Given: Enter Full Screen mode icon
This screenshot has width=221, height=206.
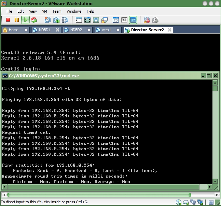Looking at the screenshot, I should pyautogui.click(x=96, y=20).
